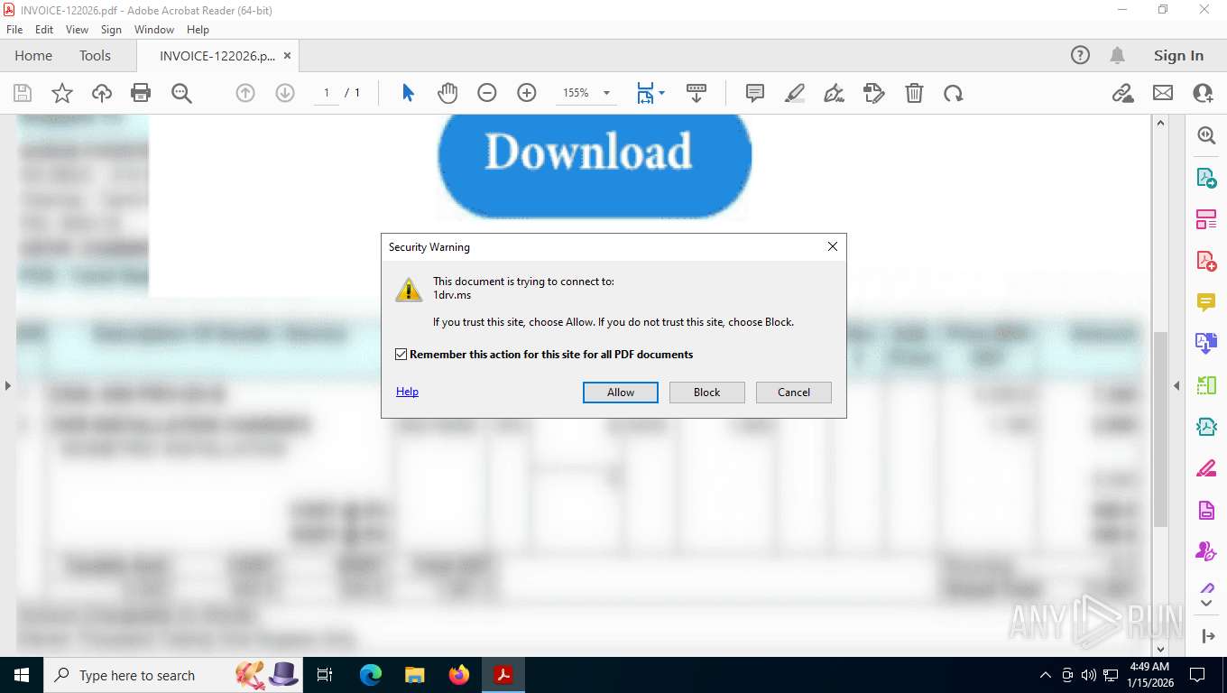Select the INVOICE-122026 document tab

click(x=217, y=55)
